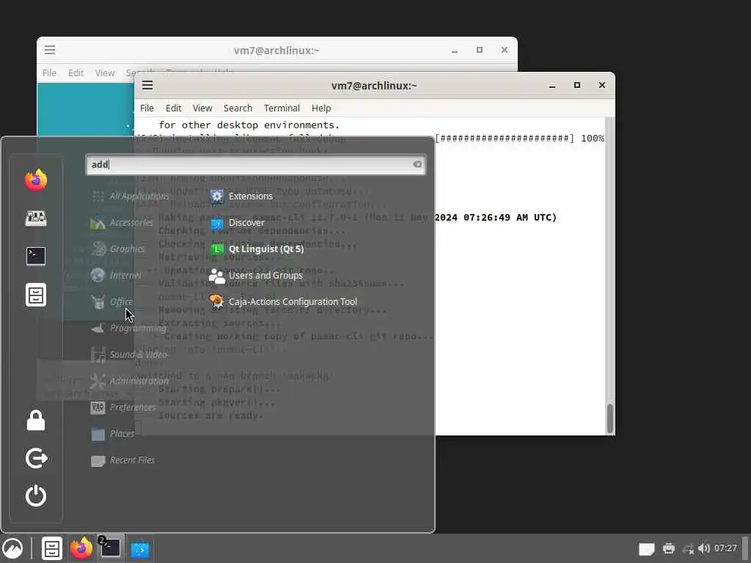Select the Administration category
Screen dimensions: 751x563
(131, 380)
